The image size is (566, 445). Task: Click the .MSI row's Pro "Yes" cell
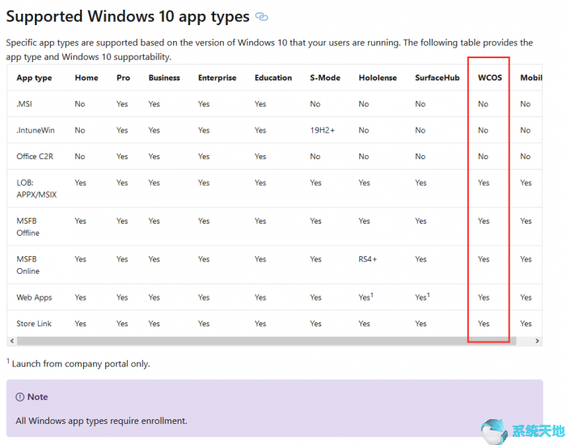click(x=122, y=104)
